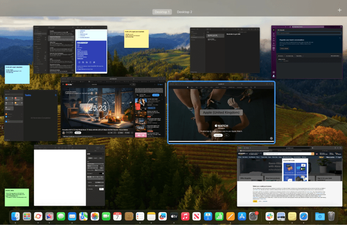Launch the Launchpad dock icon
This screenshot has height=225, width=347.
27,216
